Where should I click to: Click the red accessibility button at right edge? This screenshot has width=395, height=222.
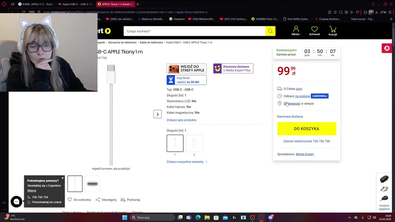tap(387, 48)
